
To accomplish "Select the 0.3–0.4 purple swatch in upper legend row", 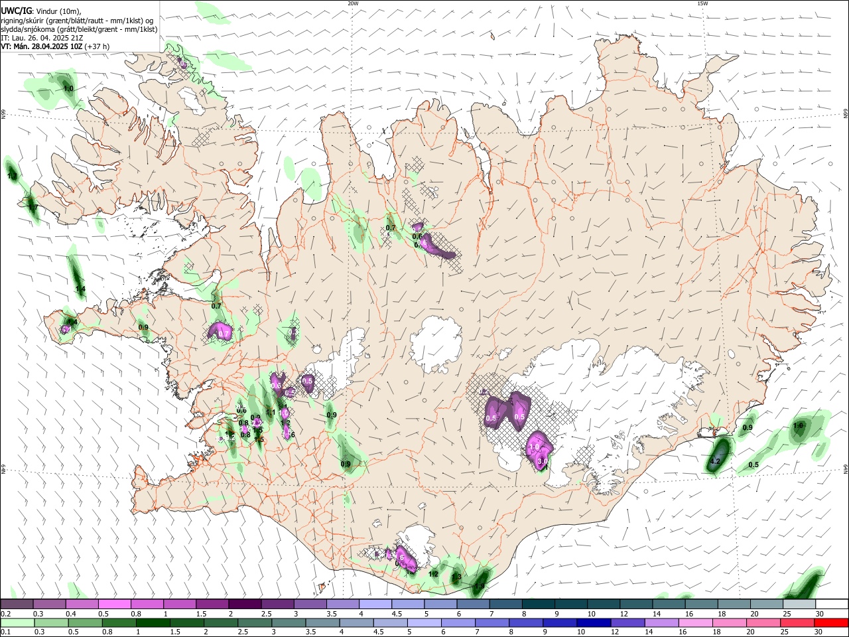I will coord(49,604).
